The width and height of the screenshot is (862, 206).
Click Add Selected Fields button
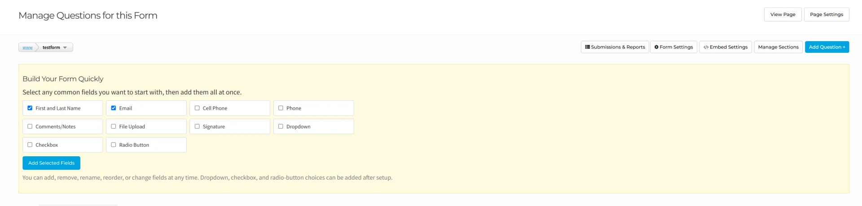click(x=51, y=163)
